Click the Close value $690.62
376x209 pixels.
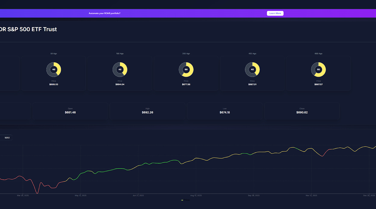click(x=302, y=112)
